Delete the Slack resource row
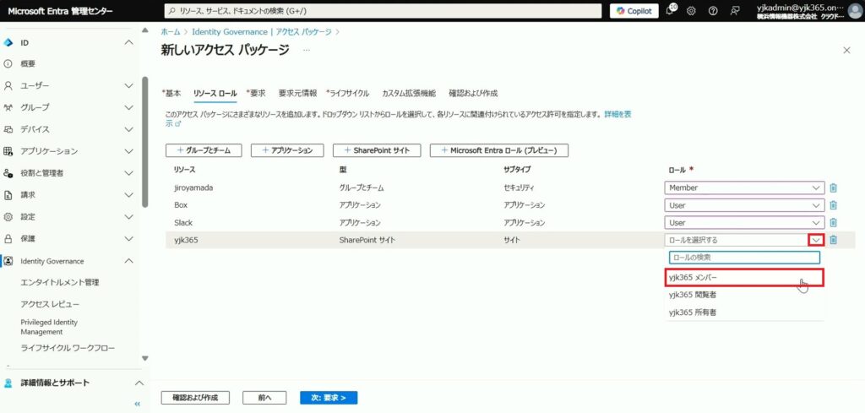The image size is (865, 413). 834,223
